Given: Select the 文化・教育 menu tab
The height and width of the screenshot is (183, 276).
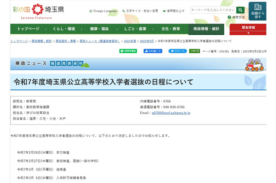Looking at the screenshot, I should (171, 29).
